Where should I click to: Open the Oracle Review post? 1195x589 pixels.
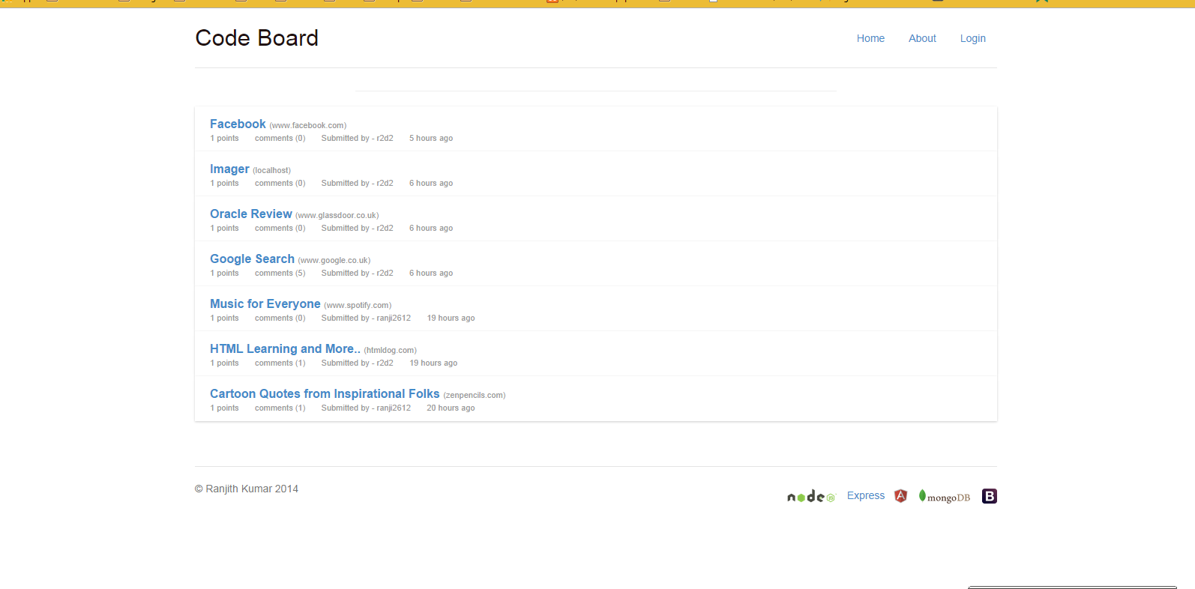tap(251, 214)
